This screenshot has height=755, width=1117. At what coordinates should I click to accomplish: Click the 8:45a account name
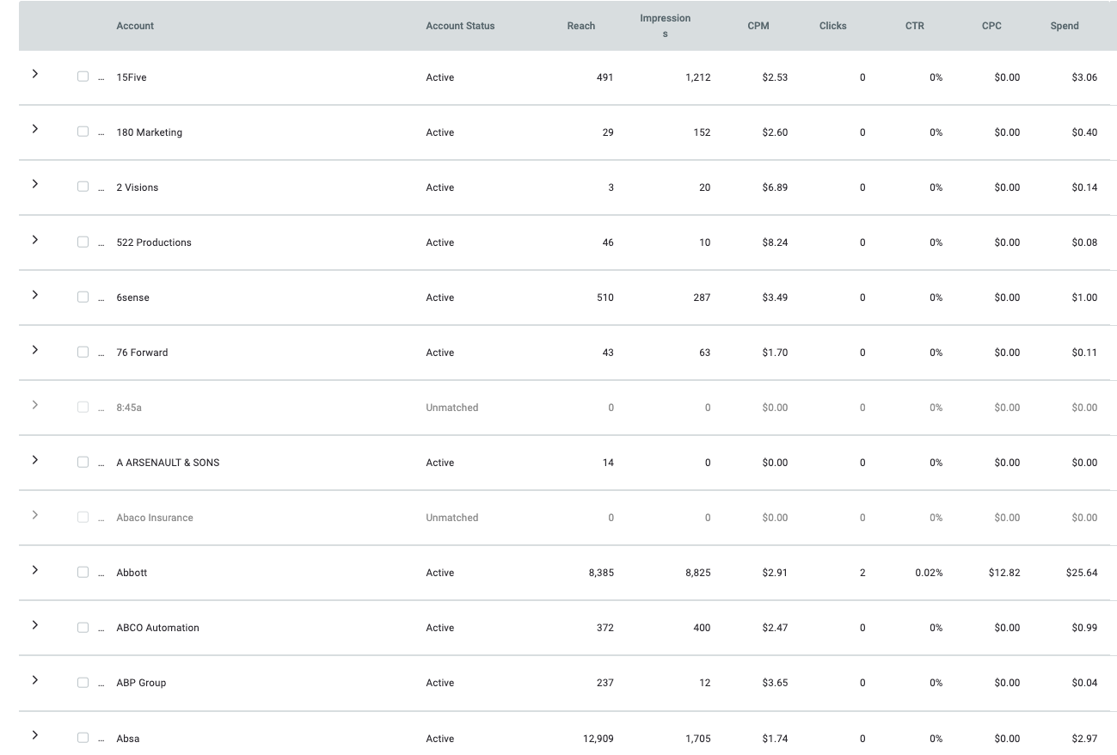(x=129, y=408)
